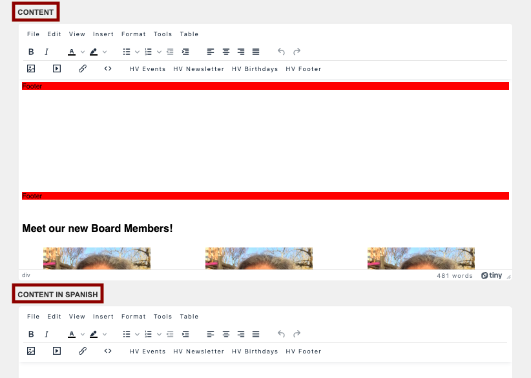This screenshot has width=531, height=378.
Task: Open numbered list styles in Spanish editor
Action: pos(159,334)
